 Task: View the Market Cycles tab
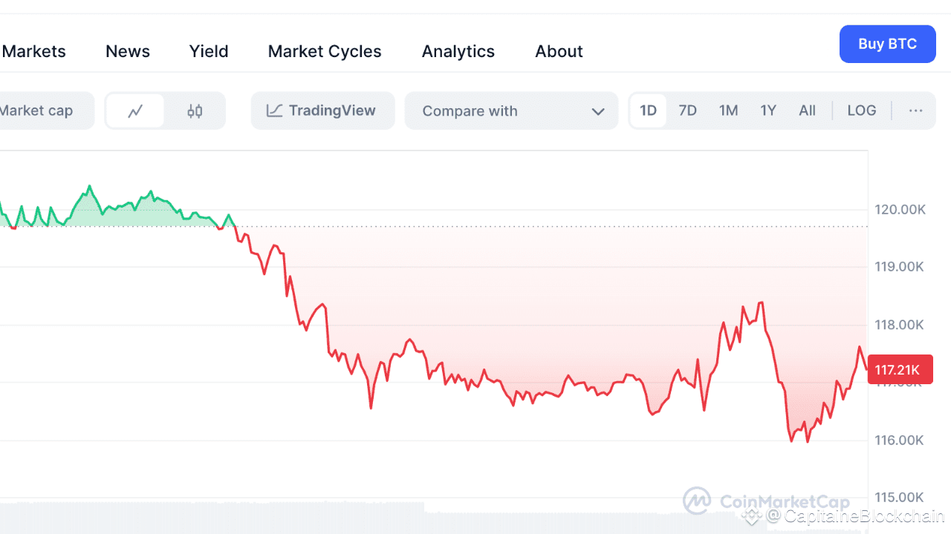point(325,51)
